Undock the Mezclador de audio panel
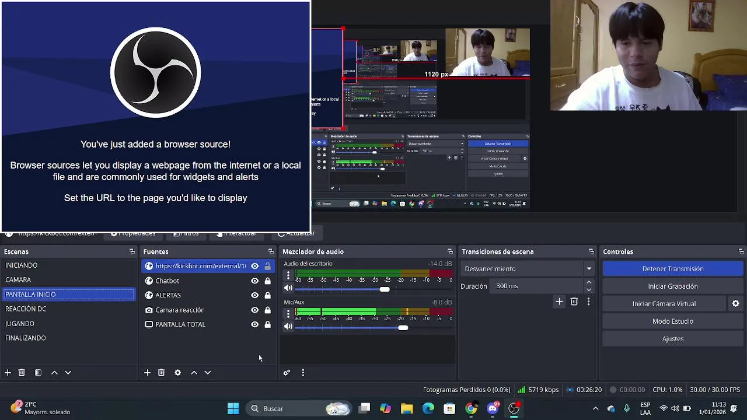 point(450,251)
